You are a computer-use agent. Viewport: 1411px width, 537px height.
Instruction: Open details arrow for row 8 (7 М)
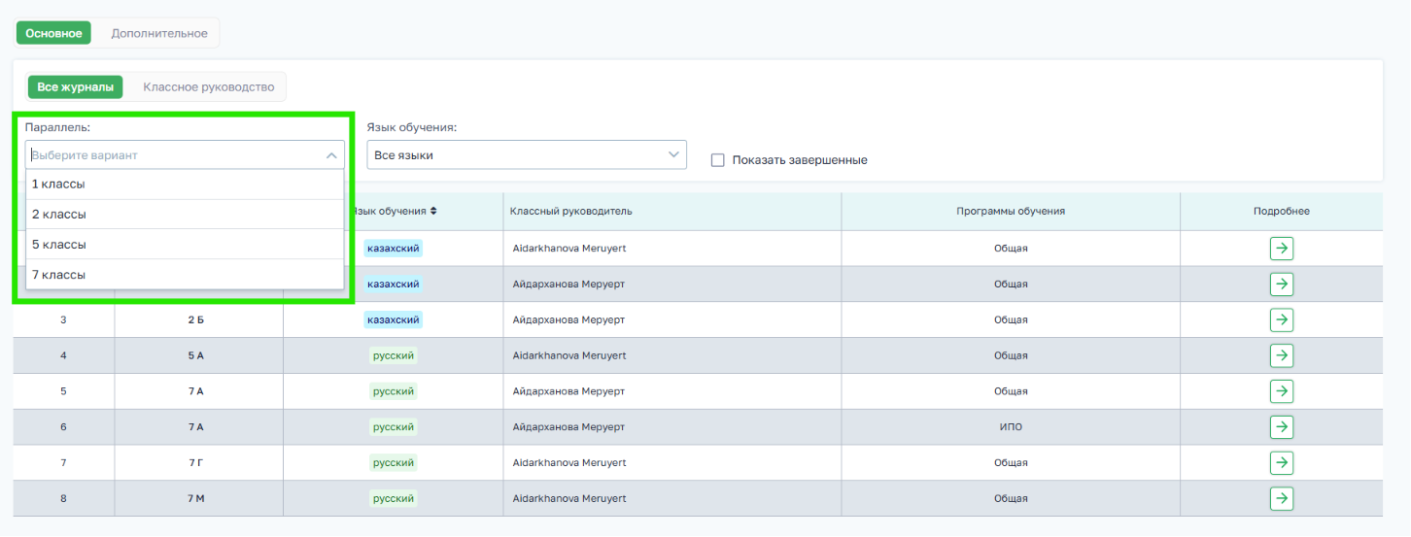(x=1281, y=498)
